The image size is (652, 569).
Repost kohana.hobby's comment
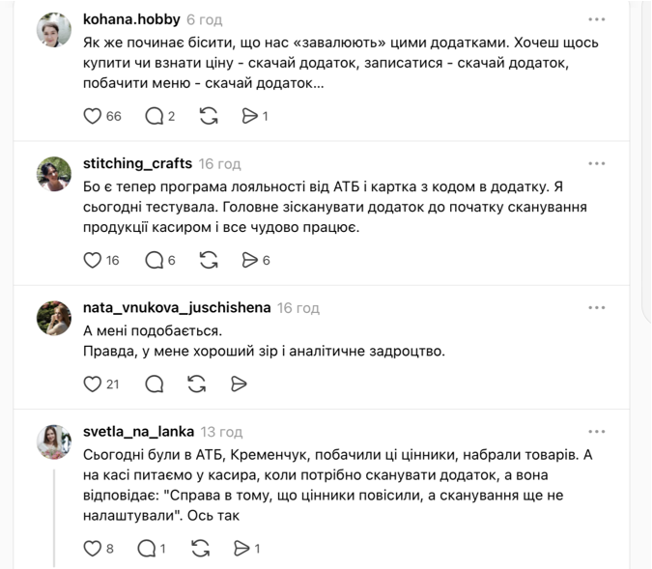(x=208, y=116)
